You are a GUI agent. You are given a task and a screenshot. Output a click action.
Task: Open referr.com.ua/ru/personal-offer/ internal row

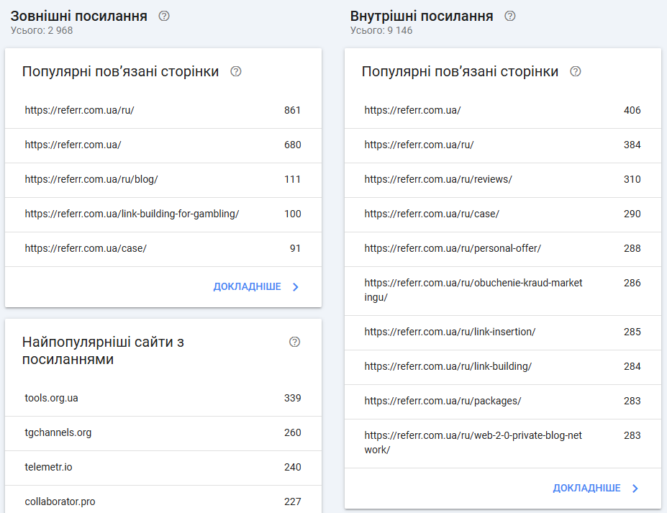tap(502, 249)
